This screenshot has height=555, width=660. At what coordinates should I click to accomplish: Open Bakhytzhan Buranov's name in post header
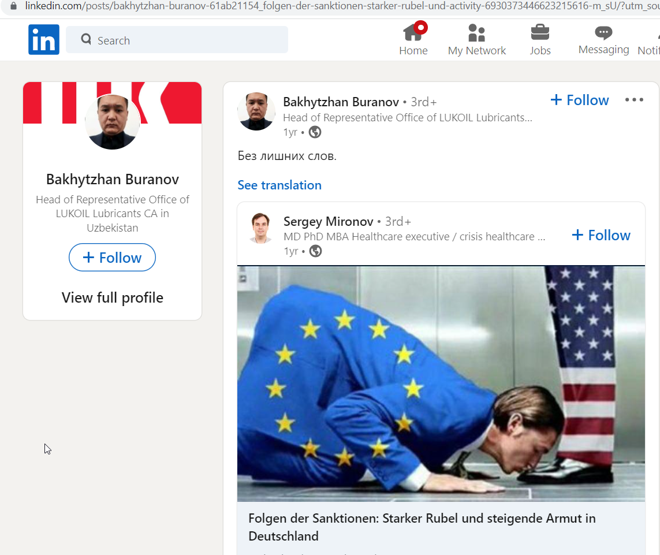[341, 102]
